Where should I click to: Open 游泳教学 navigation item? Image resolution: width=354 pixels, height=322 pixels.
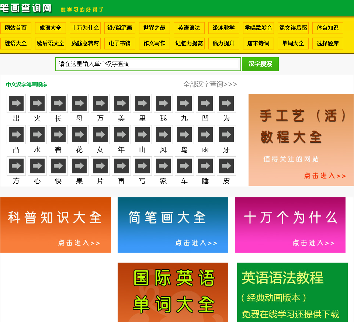coord(224,28)
